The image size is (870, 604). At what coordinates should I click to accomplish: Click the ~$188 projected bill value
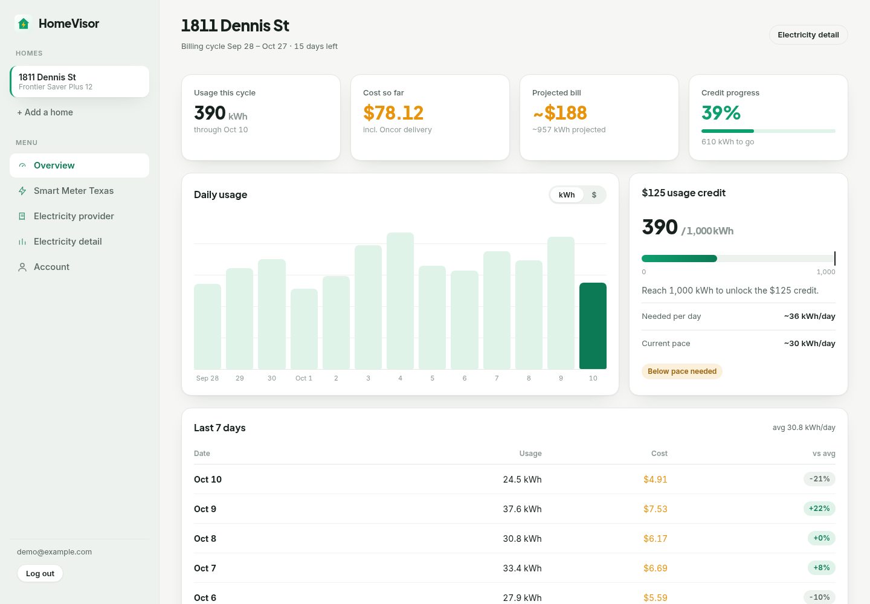click(559, 113)
